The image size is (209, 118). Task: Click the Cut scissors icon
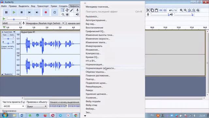coord(148,10)
